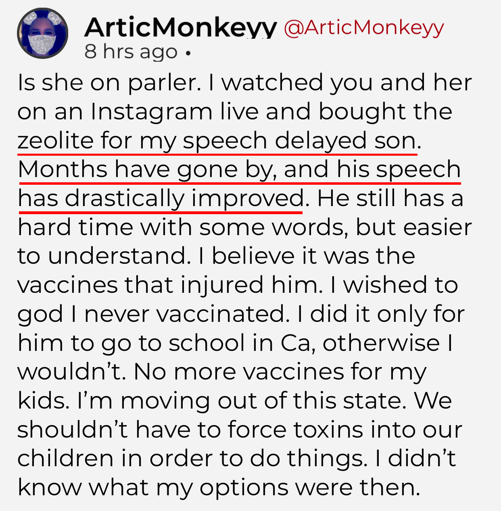501x511 pixels.
Task: Open ArticMonkeyy's profile picture avatar
Action: (x=42, y=33)
